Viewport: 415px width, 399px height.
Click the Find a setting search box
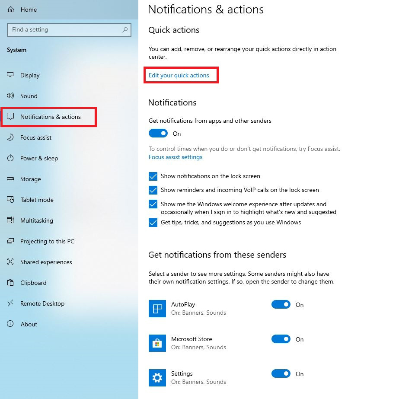tap(65, 30)
